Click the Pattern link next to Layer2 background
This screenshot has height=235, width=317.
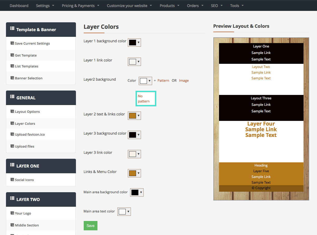pos(163,80)
